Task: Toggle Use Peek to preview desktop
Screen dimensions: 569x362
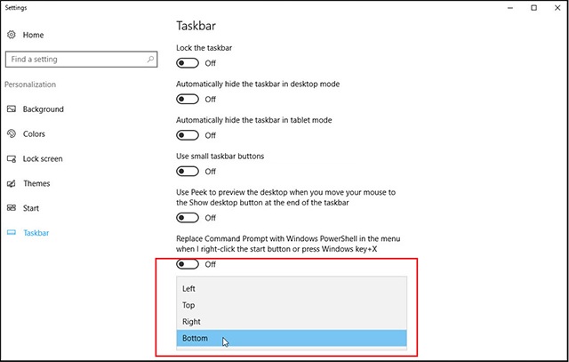Action: pos(188,218)
